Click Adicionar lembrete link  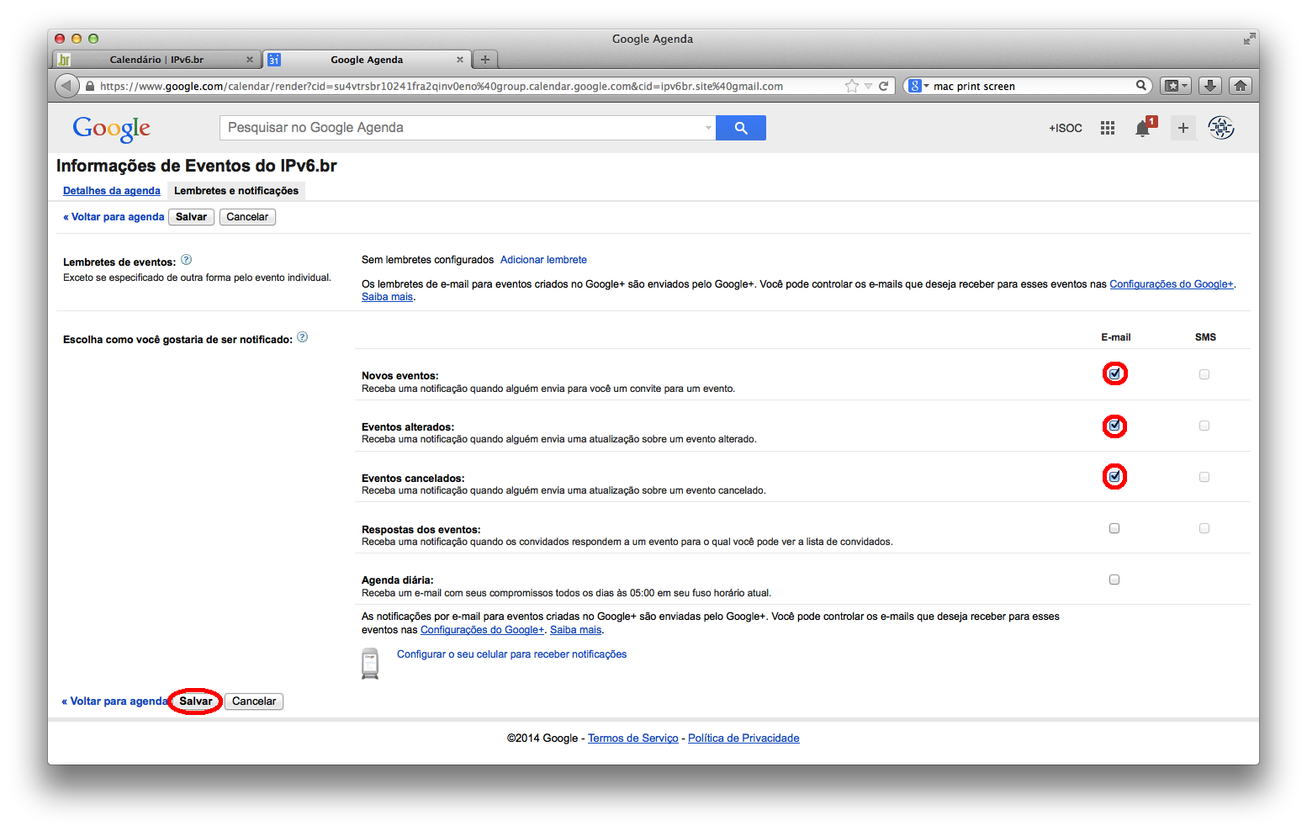pos(543,260)
